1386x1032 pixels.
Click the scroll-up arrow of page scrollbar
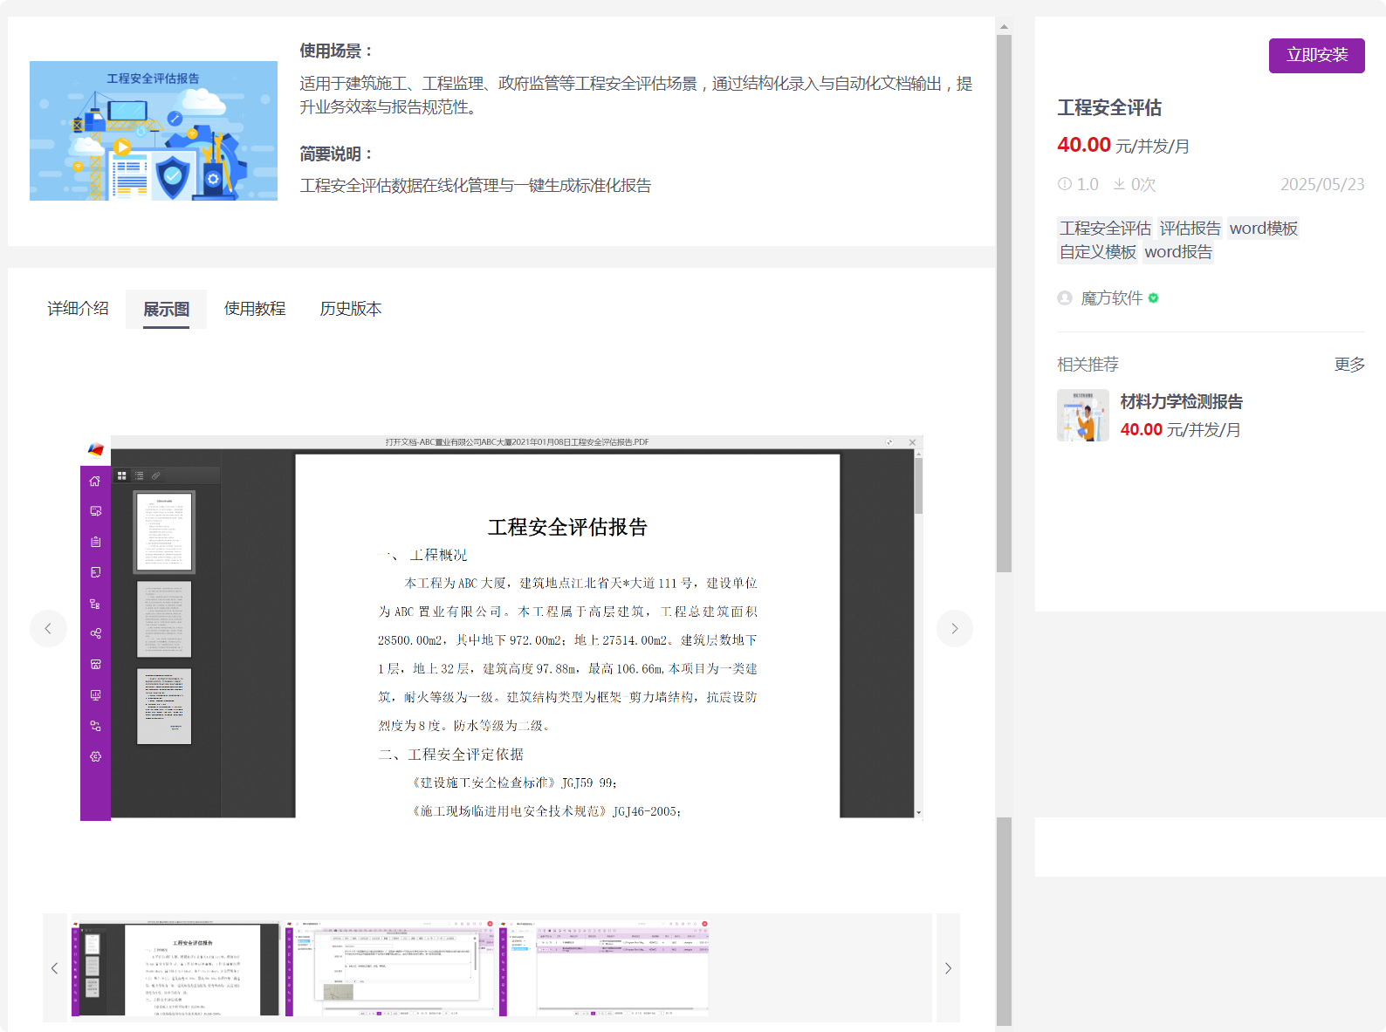(1004, 26)
